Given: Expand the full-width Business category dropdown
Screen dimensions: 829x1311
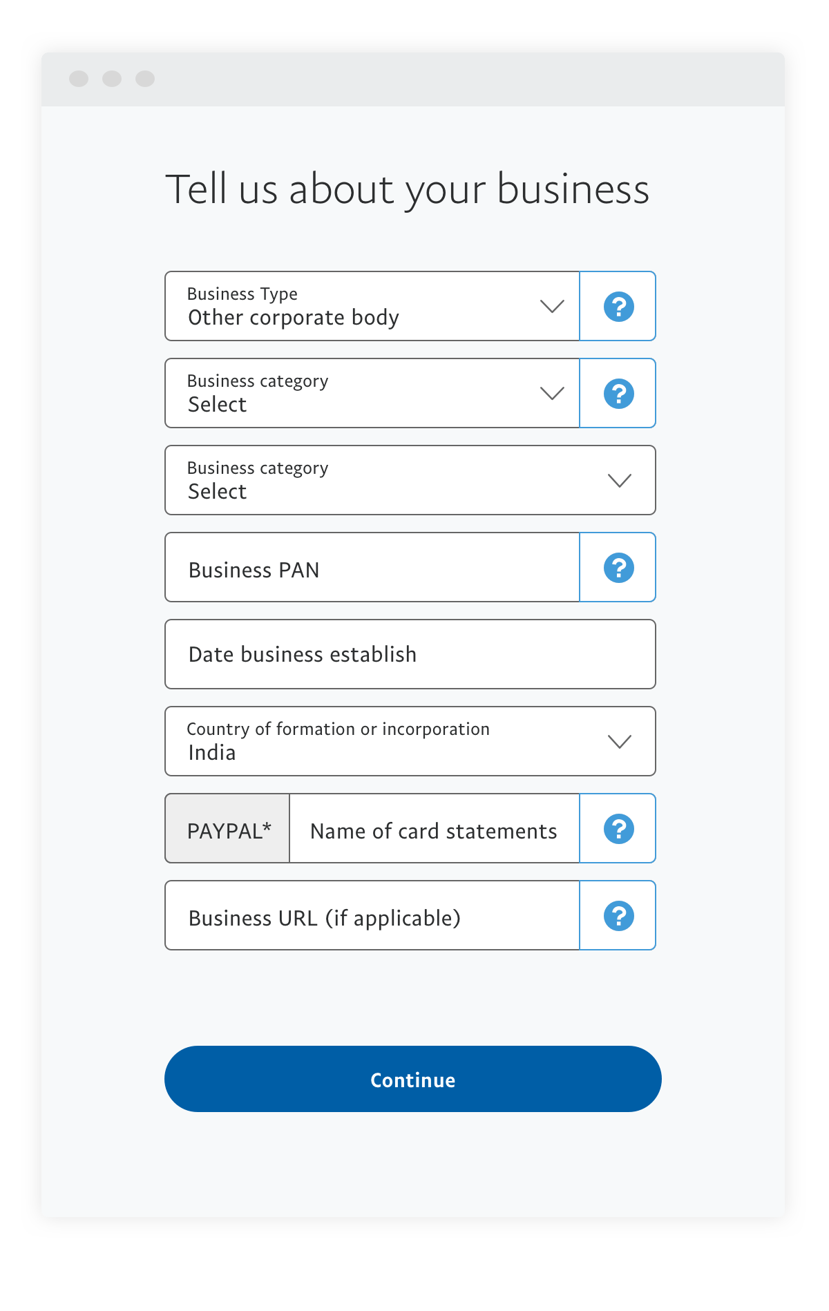Looking at the screenshot, I should tap(410, 481).
